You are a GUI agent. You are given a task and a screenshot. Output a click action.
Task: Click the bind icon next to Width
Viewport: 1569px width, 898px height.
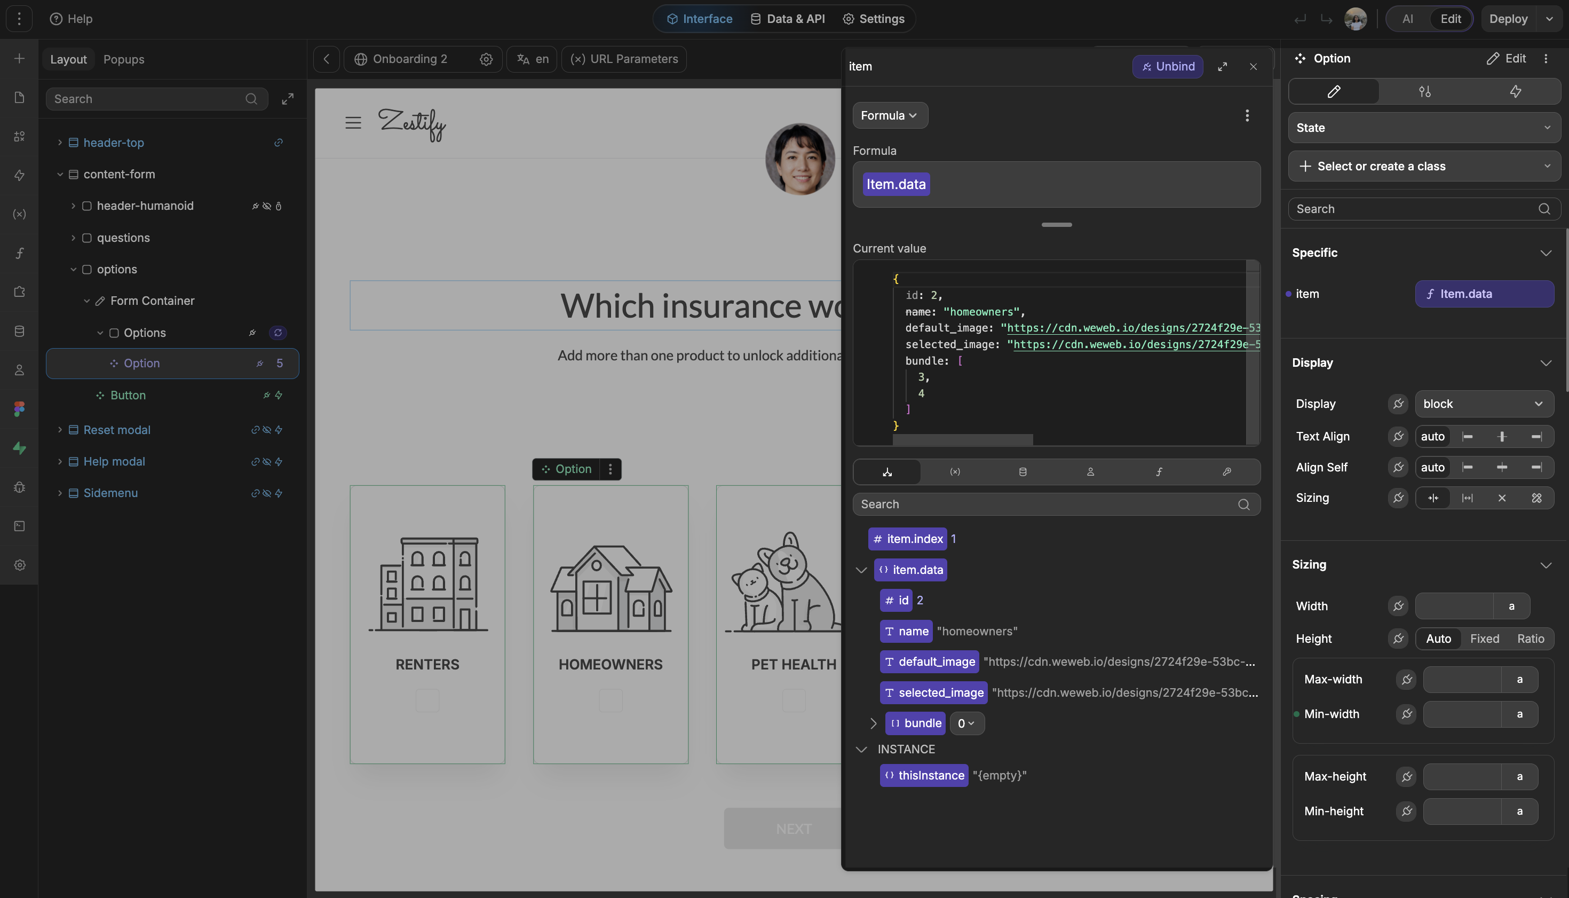[x=1398, y=606]
